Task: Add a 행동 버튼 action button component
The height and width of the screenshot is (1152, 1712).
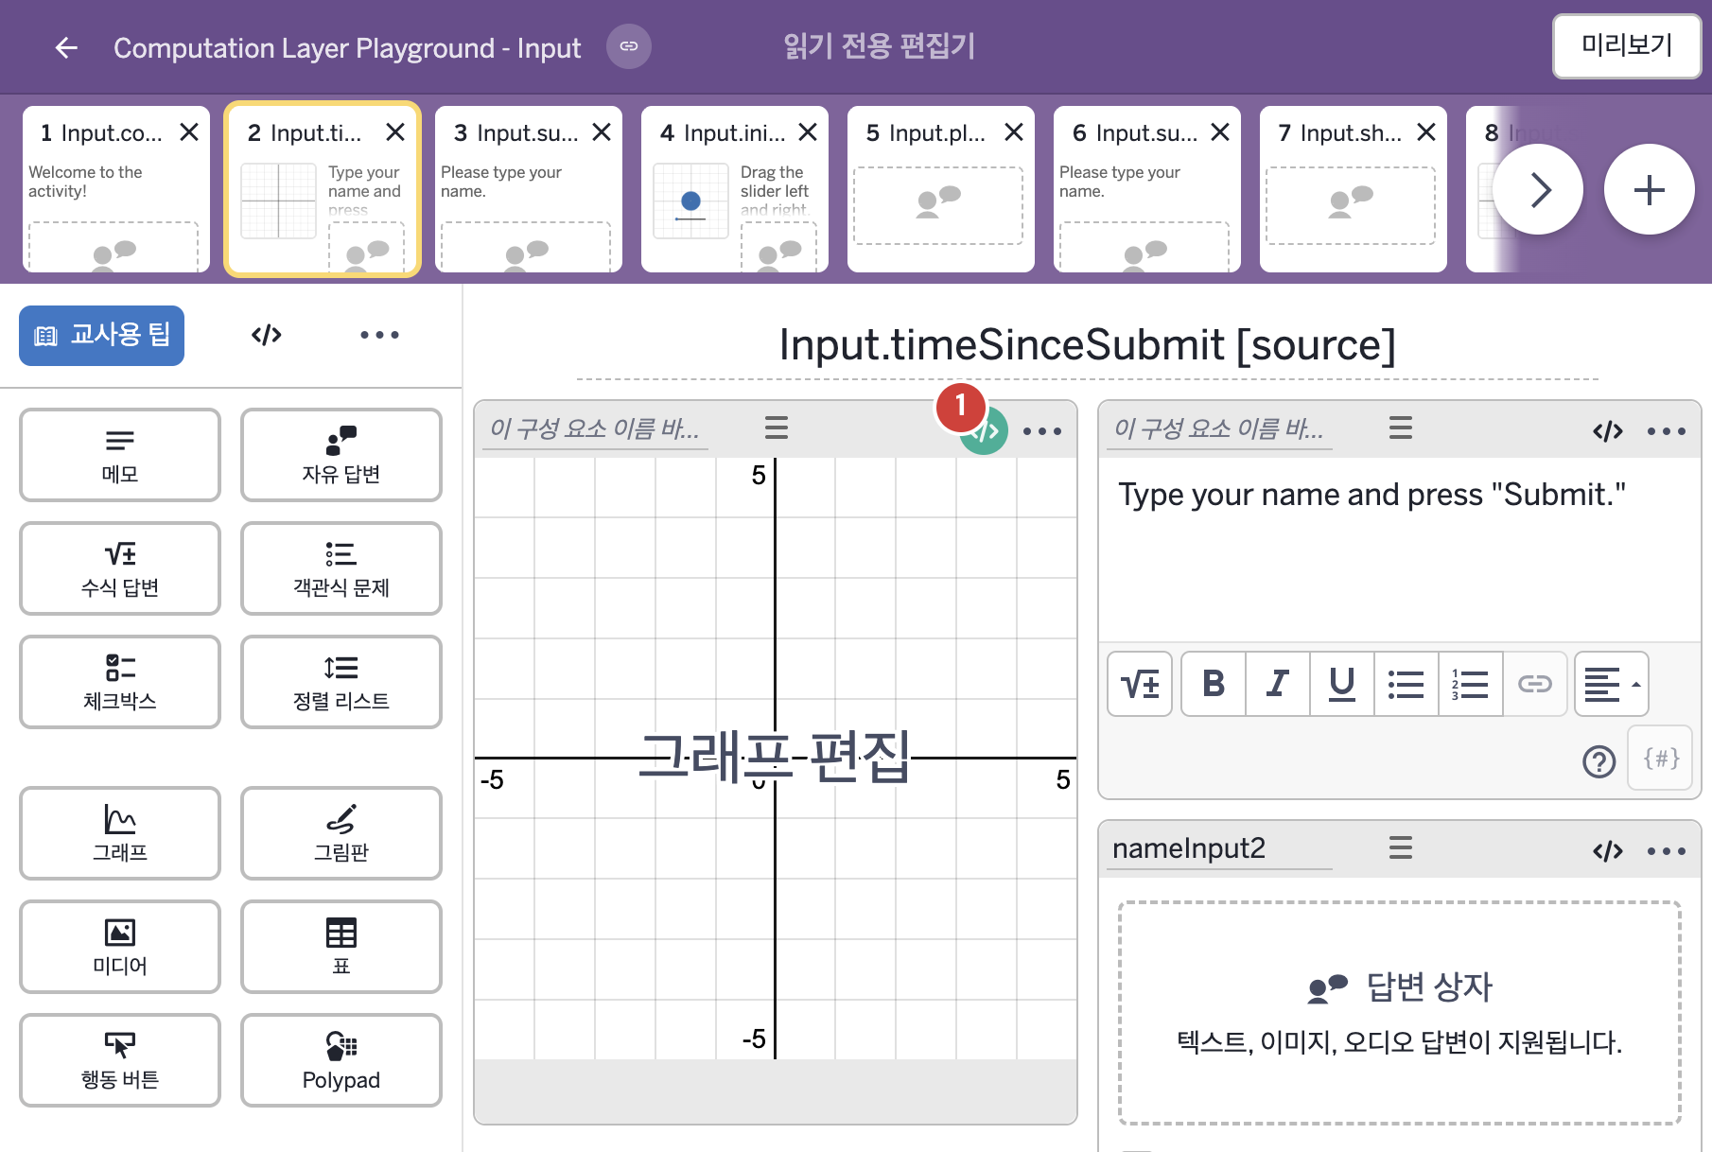Action: (x=120, y=1060)
